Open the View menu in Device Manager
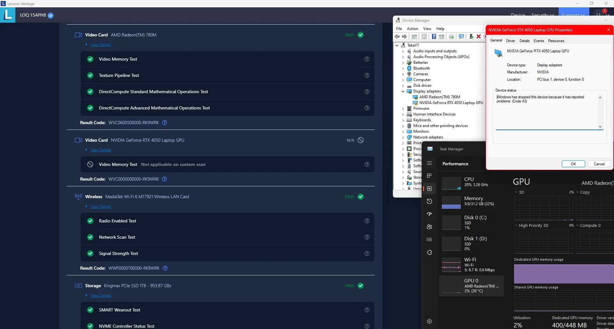This screenshot has width=614, height=329. click(427, 29)
